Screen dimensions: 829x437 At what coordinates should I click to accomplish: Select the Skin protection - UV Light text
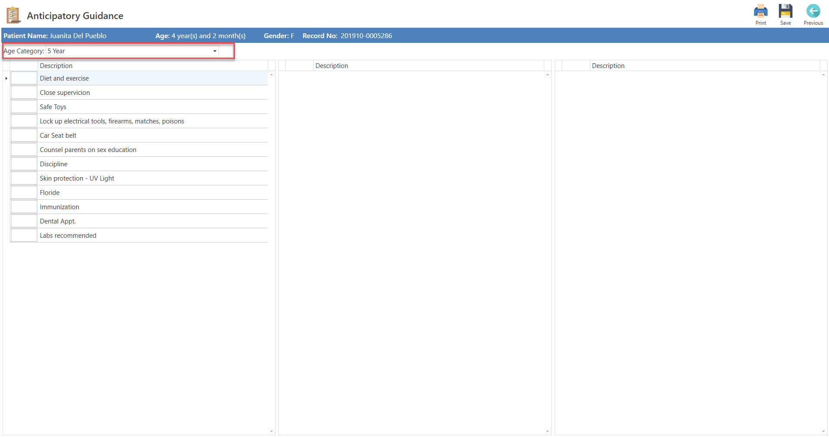pyautogui.click(x=77, y=178)
